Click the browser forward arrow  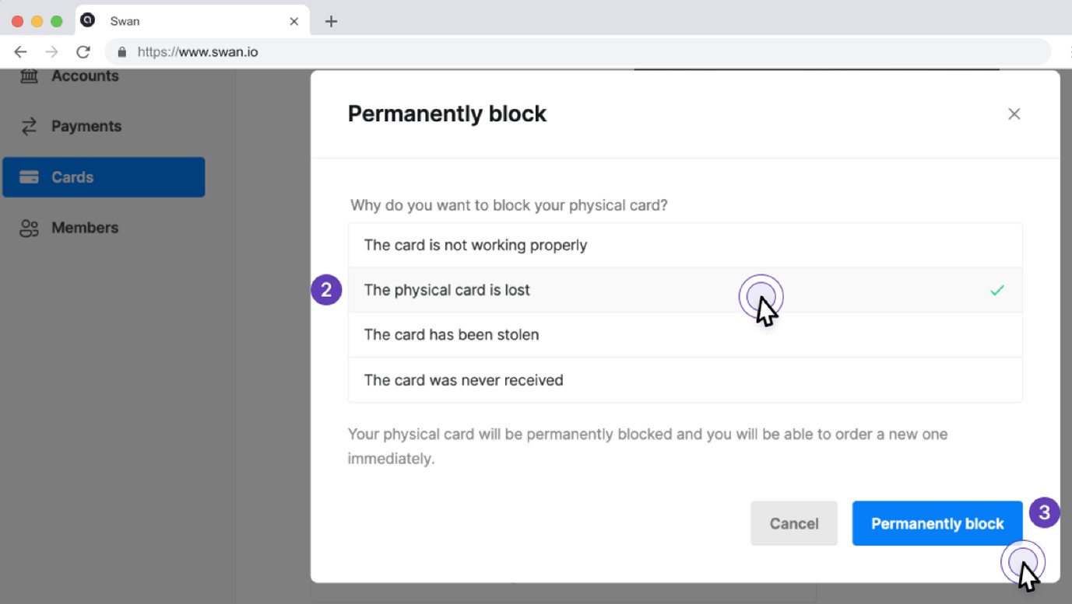(x=51, y=52)
